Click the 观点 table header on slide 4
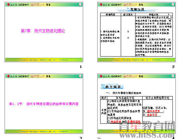This screenshot has height=139, width=180. (x=104, y=98)
